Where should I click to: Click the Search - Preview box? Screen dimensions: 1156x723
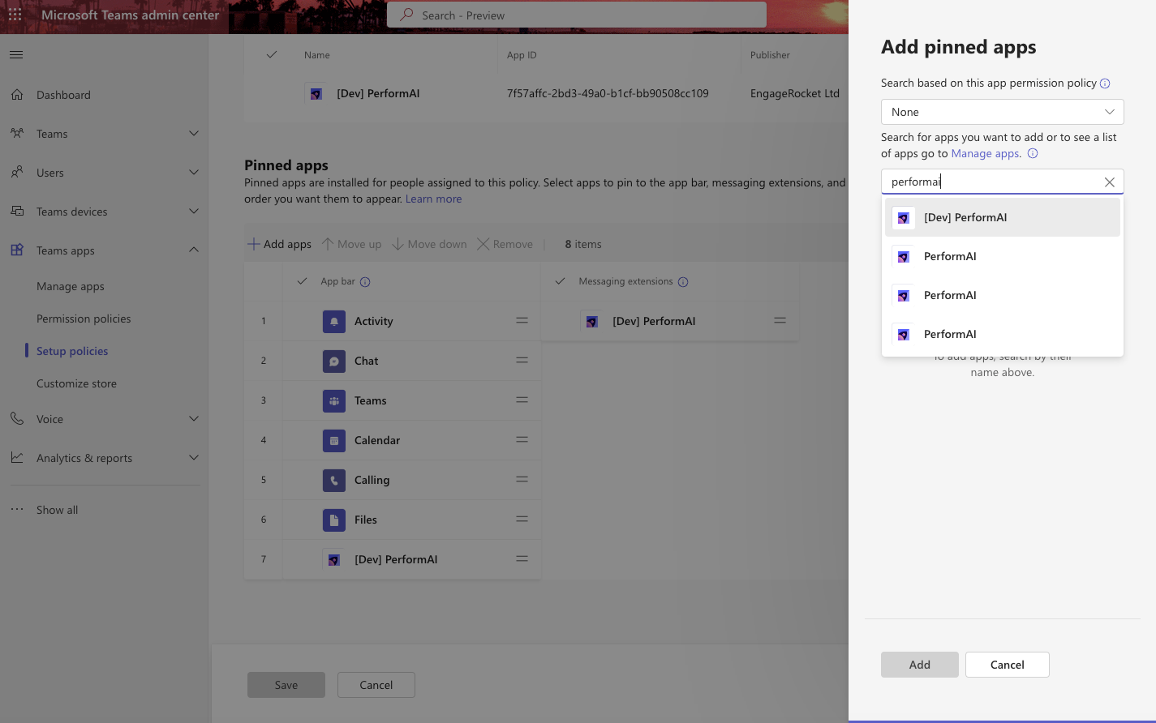[577, 15]
